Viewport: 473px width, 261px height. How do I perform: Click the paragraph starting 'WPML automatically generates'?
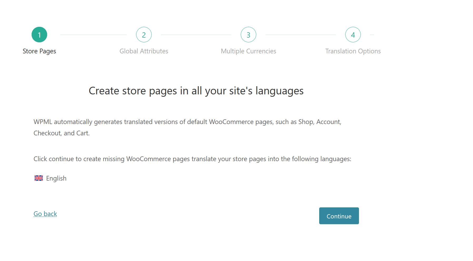pos(188,127)
